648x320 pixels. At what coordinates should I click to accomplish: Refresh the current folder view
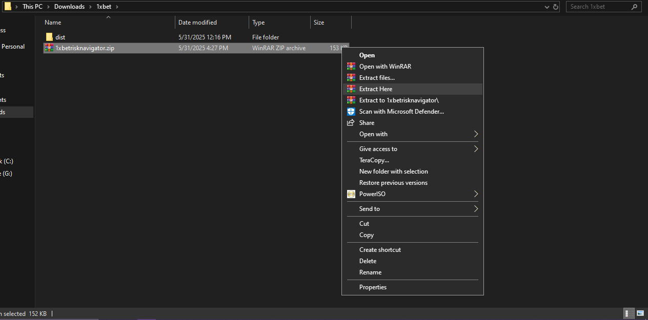pyautogui.click(x=557, y=7)
